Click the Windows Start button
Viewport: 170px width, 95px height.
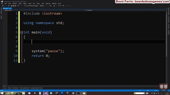click(2, 93)
